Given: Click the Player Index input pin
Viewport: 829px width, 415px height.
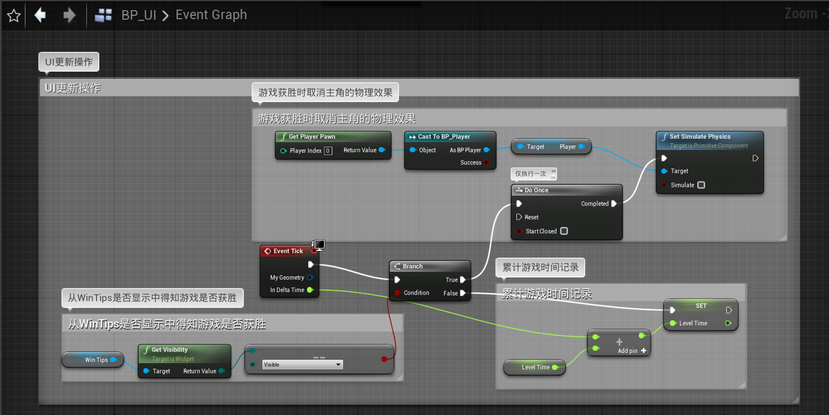Looking at the screenshot, I should [x=283, y=151].
